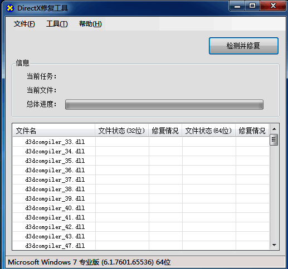Select row d3dcompiler_33.dll
Screen dimensions: 288x269
[x=141, y=142]
